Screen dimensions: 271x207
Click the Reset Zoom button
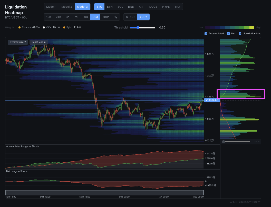(38, 42)
